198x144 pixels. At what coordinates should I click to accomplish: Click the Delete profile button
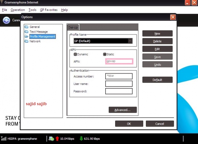pos(157,41)
